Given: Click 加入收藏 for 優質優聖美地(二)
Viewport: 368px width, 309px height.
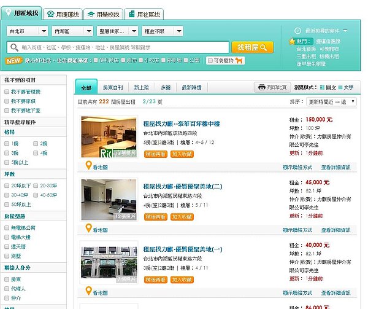Looking at the screenshot, I should point(182,217).
